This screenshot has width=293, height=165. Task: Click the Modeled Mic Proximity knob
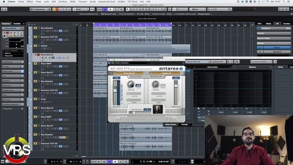click(x=156, y=84)
